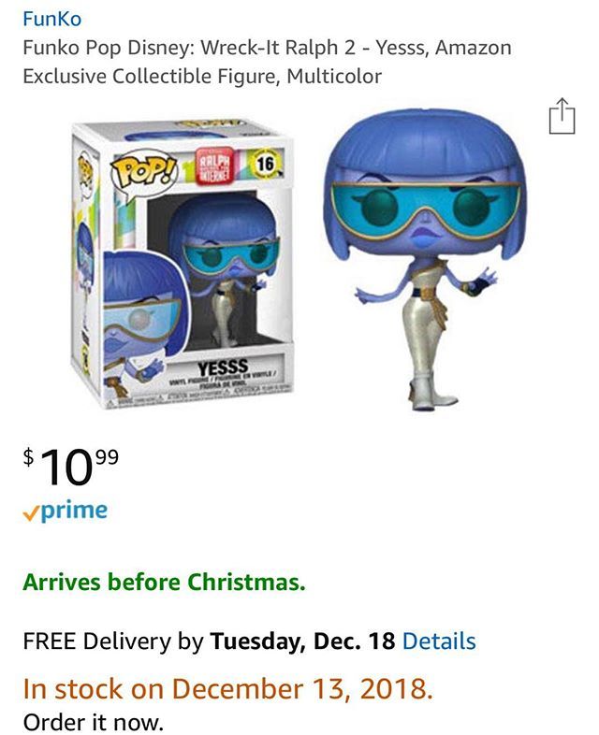The height and width of the screenshot is (735, 599).
Task: Tap the $10.99 price
Action: pyautogui.click(x=70, y=467)
